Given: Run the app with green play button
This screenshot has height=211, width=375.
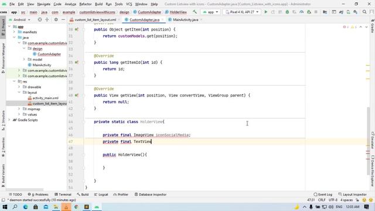Looking at the screenshot, I should [265, 12].
